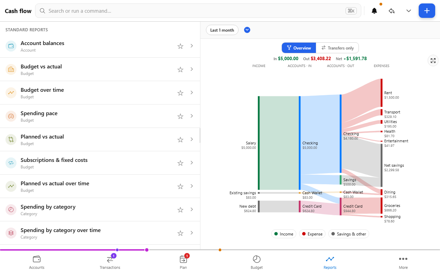Click Planned vs actual over time icon
Viewport: 440px width, 275px height.
11,186
